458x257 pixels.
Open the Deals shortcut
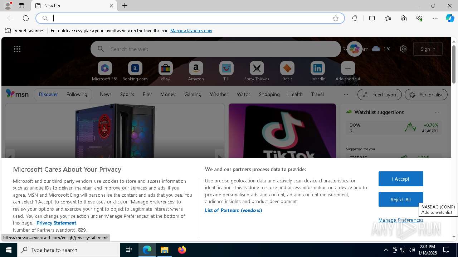click(287, 71)
